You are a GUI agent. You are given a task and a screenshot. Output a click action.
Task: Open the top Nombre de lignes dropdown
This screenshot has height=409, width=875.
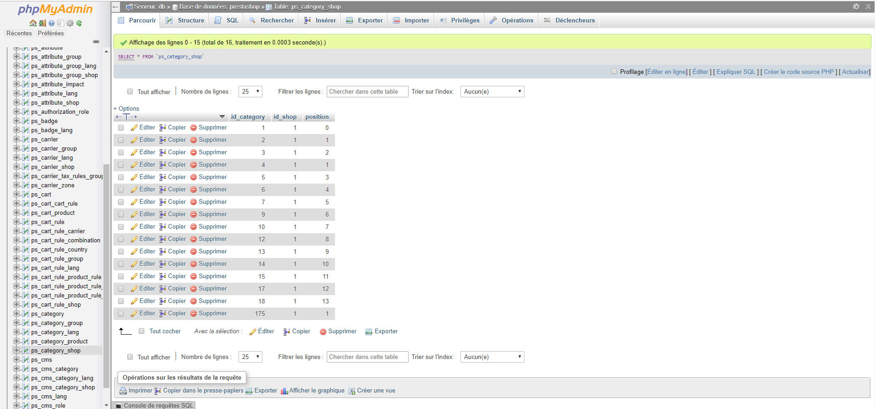click(x=250, y=91)
